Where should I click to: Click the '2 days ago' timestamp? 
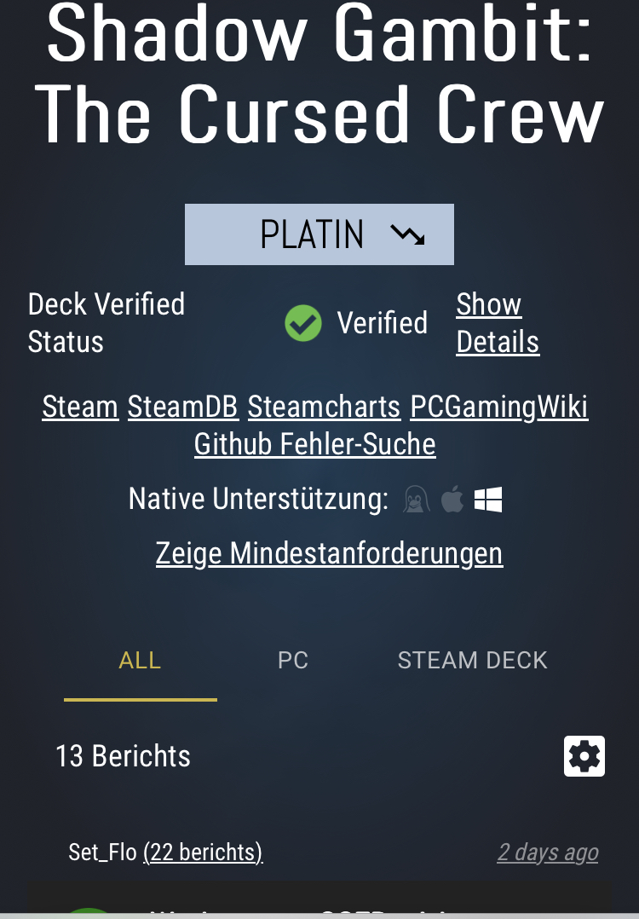click(x=547, y=852)
